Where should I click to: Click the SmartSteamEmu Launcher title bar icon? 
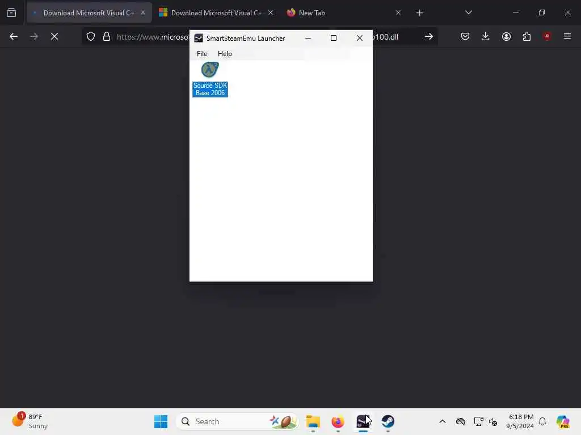coord(199,38)
